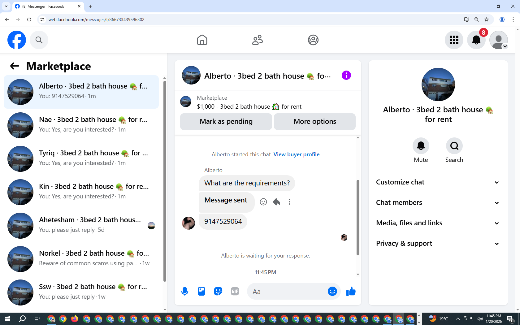520x325 pixels.
Task: Click the What are the requirements? message
Action: point(247,183)
